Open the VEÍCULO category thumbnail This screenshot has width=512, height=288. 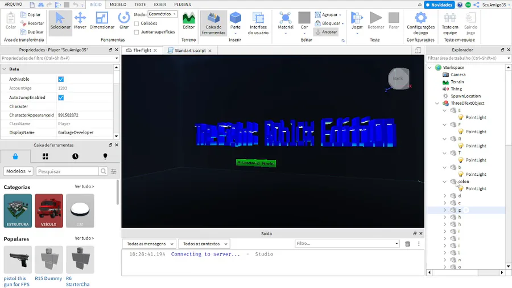[x=49, y=211]
